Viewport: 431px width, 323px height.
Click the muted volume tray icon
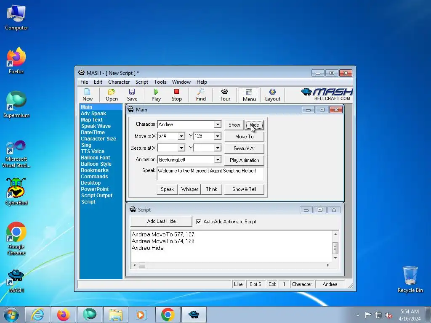point(388,315)
